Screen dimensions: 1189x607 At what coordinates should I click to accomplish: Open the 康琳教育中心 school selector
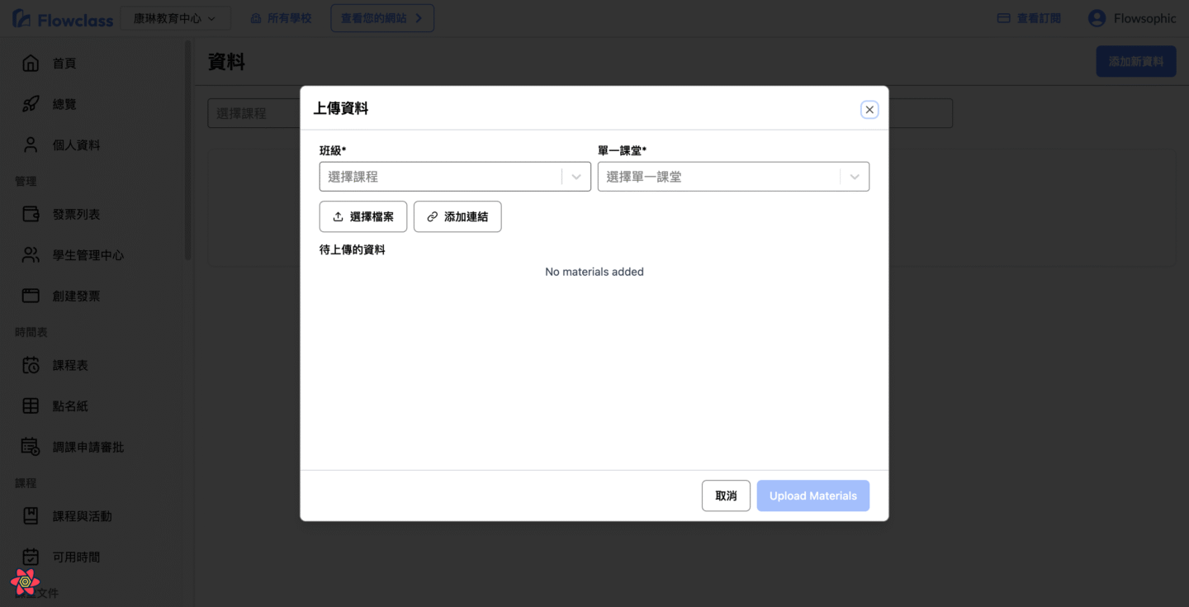click(175, 18)
